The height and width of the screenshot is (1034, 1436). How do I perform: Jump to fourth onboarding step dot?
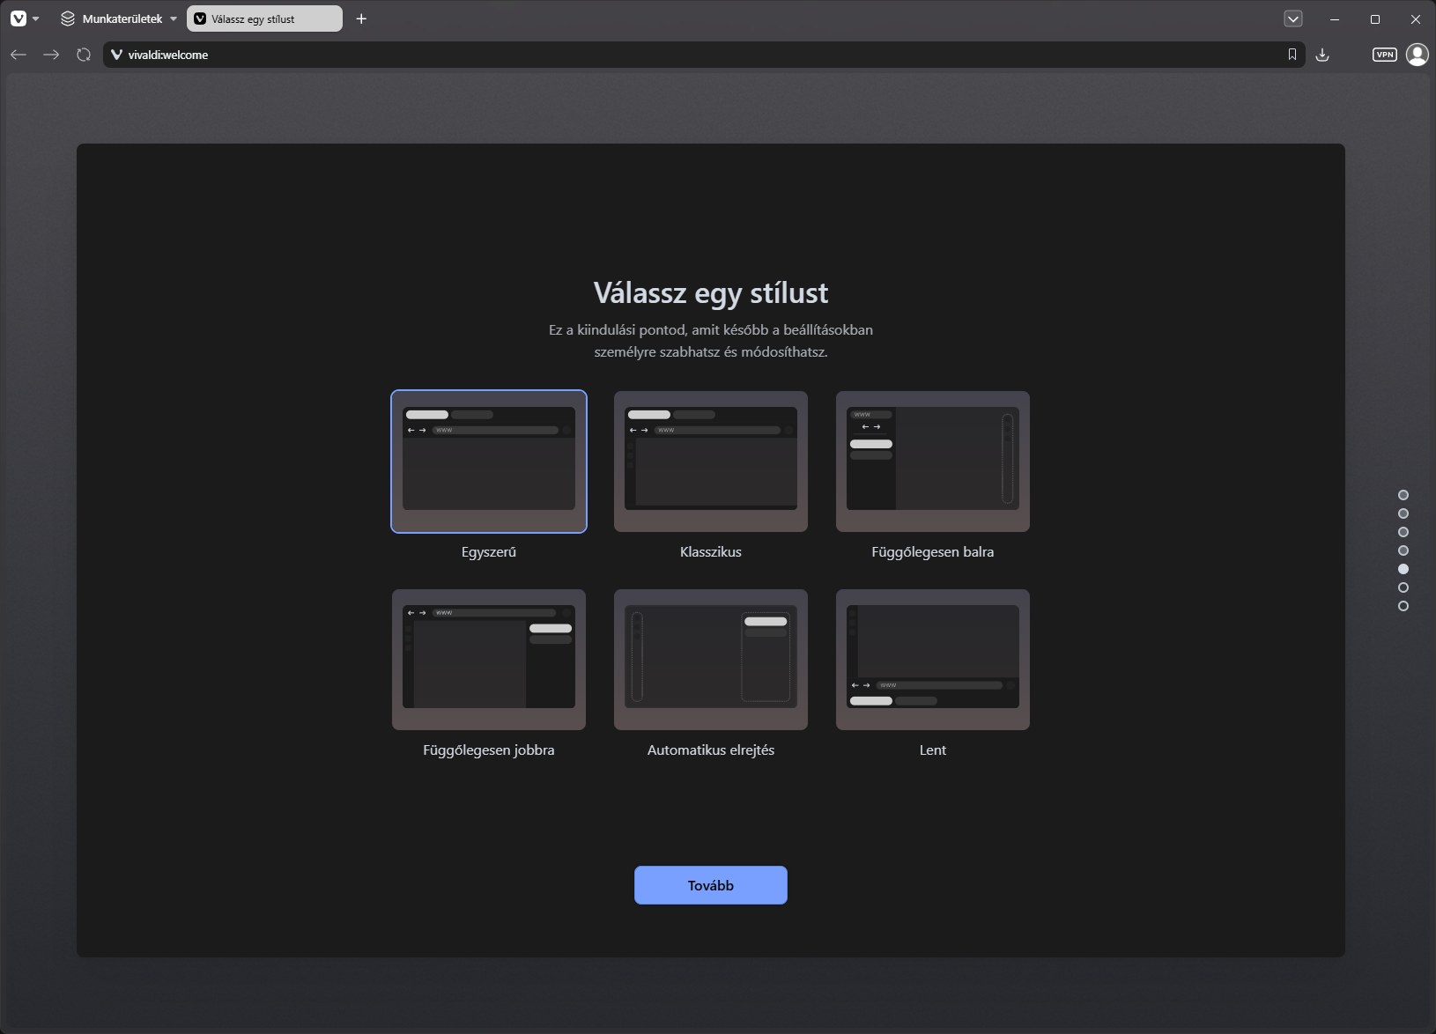click(x=1403, y=550)
